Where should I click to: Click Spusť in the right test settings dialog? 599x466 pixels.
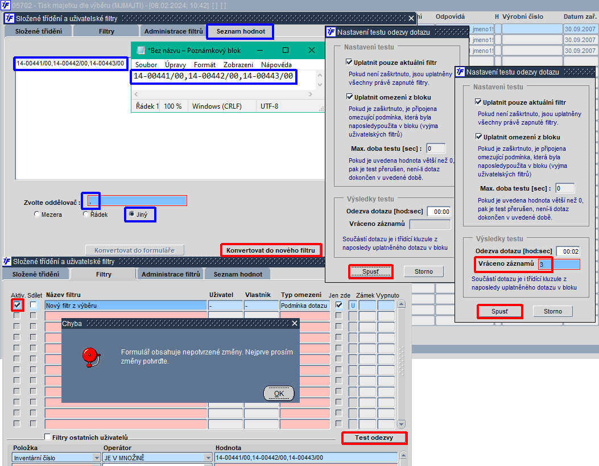(499, 311)
